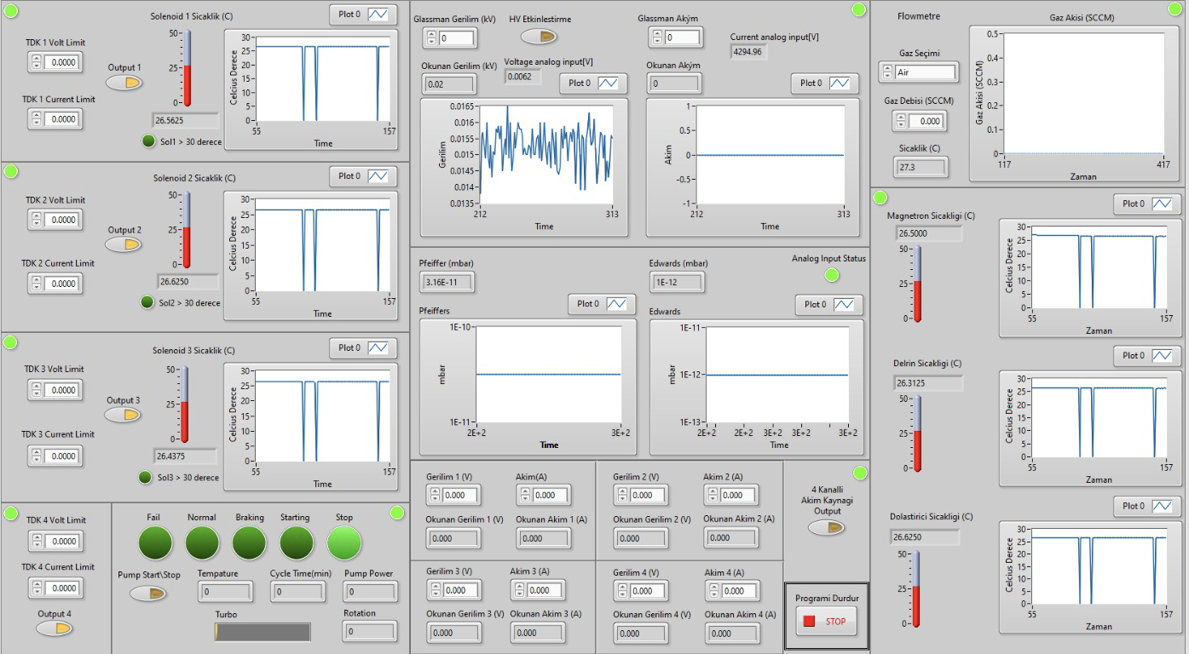
Task: Click the plot legend icon above Pfeiffers chart
Action: pyautogui.click(x=616, y=304)
